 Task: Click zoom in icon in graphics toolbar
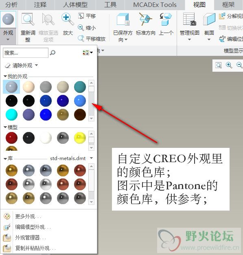point(229,65)
